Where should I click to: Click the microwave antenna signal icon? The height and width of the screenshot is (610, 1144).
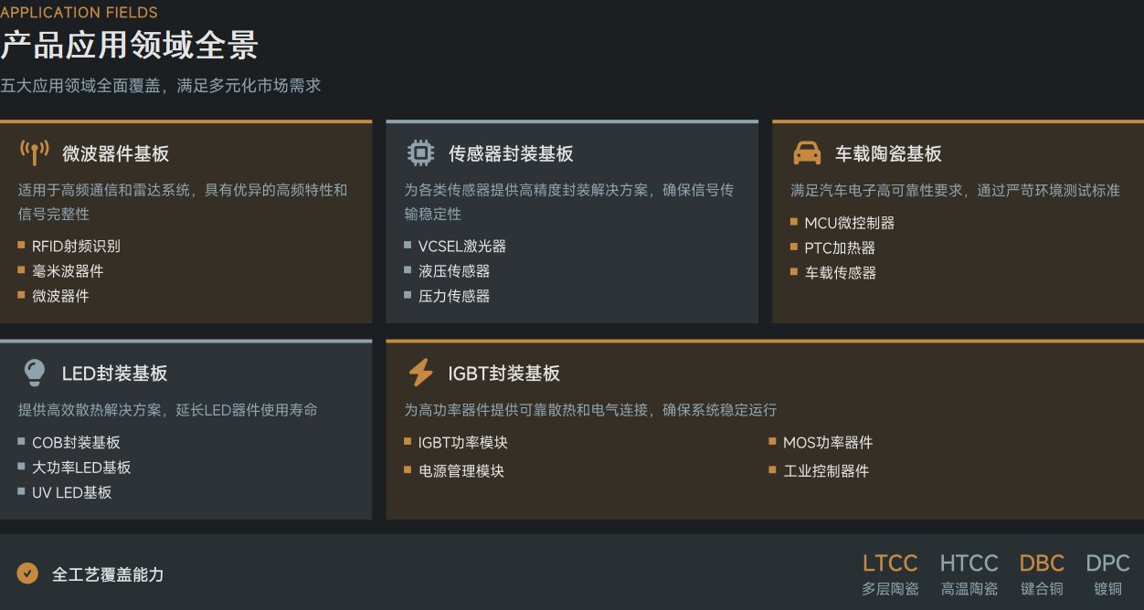pos(34,152)
